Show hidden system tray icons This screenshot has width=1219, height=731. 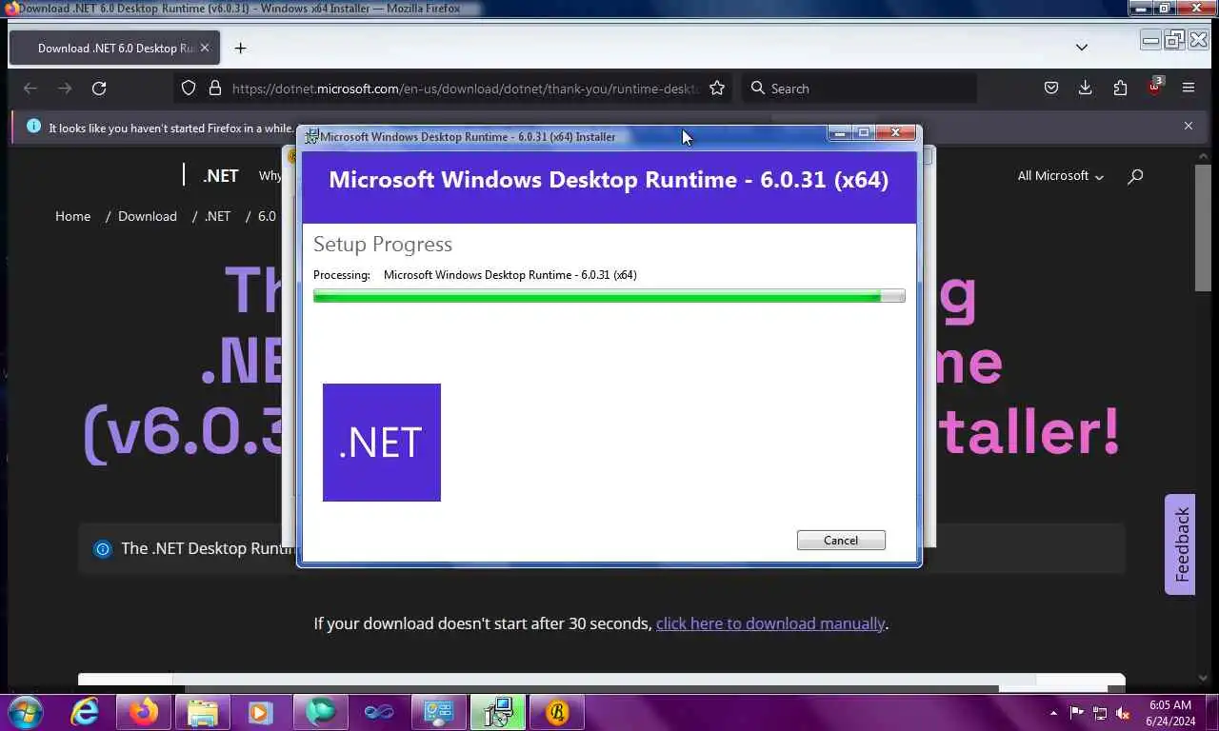(x=1053, y=713)
